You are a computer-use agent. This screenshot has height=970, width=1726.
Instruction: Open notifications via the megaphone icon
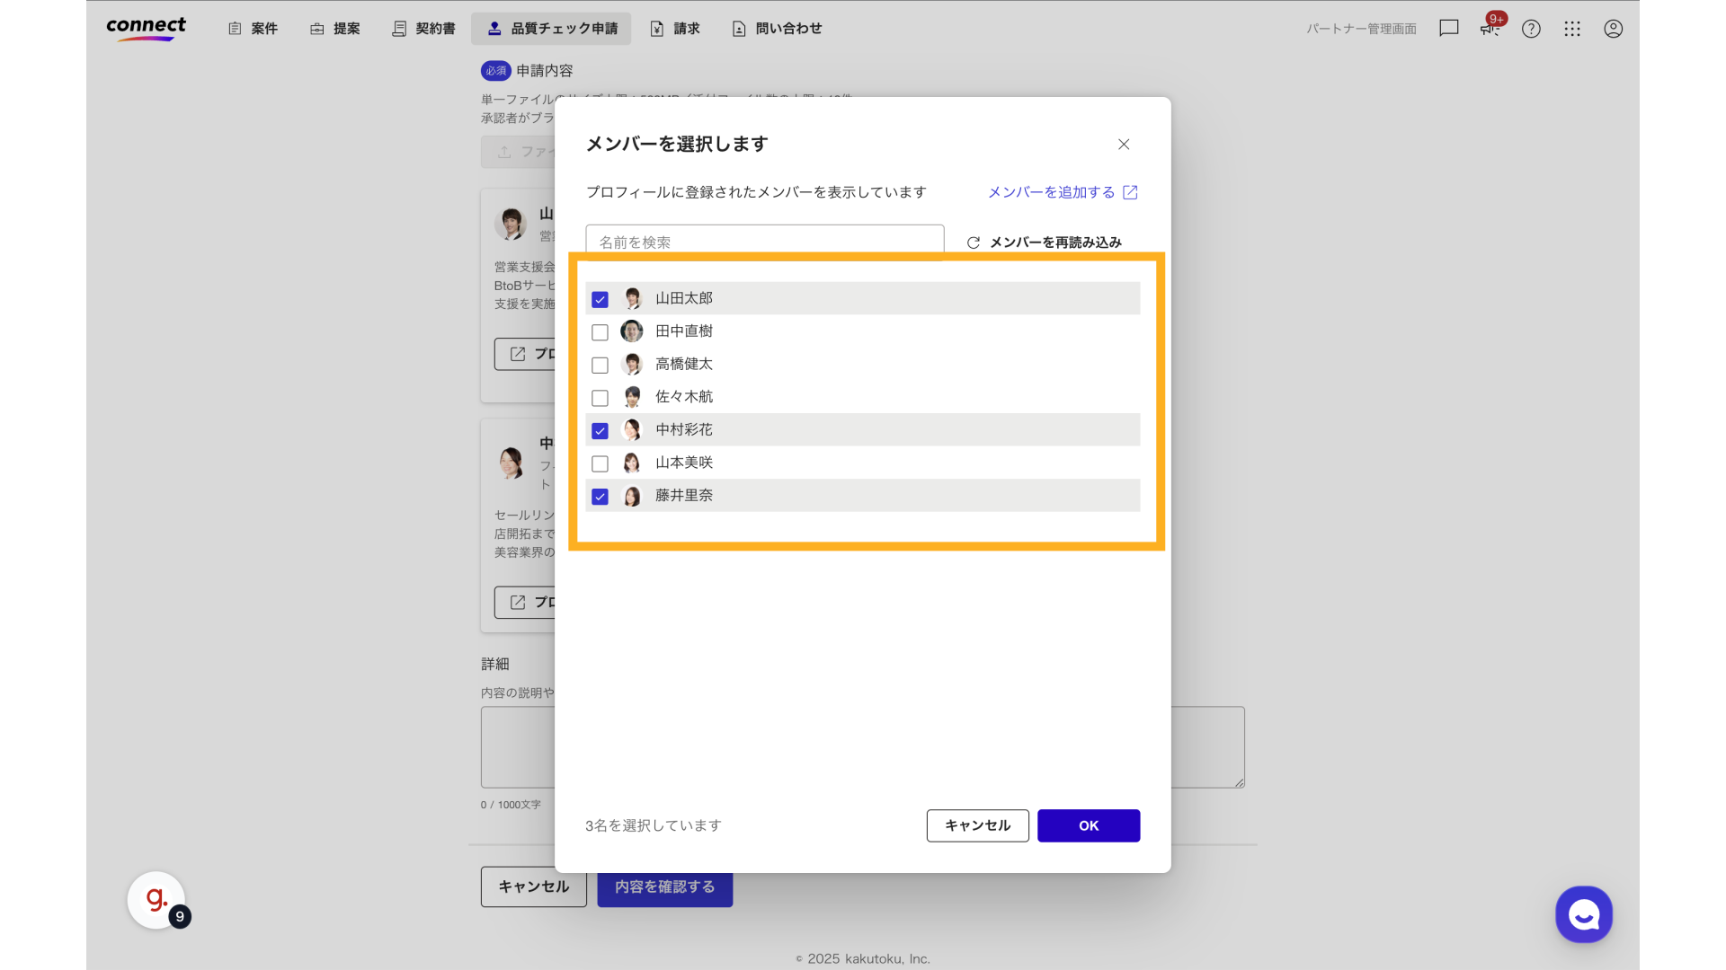[x=1490, y=31]
